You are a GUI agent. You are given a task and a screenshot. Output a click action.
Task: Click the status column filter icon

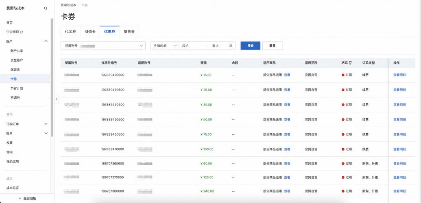pyautogui.click(x=350, y=63)
